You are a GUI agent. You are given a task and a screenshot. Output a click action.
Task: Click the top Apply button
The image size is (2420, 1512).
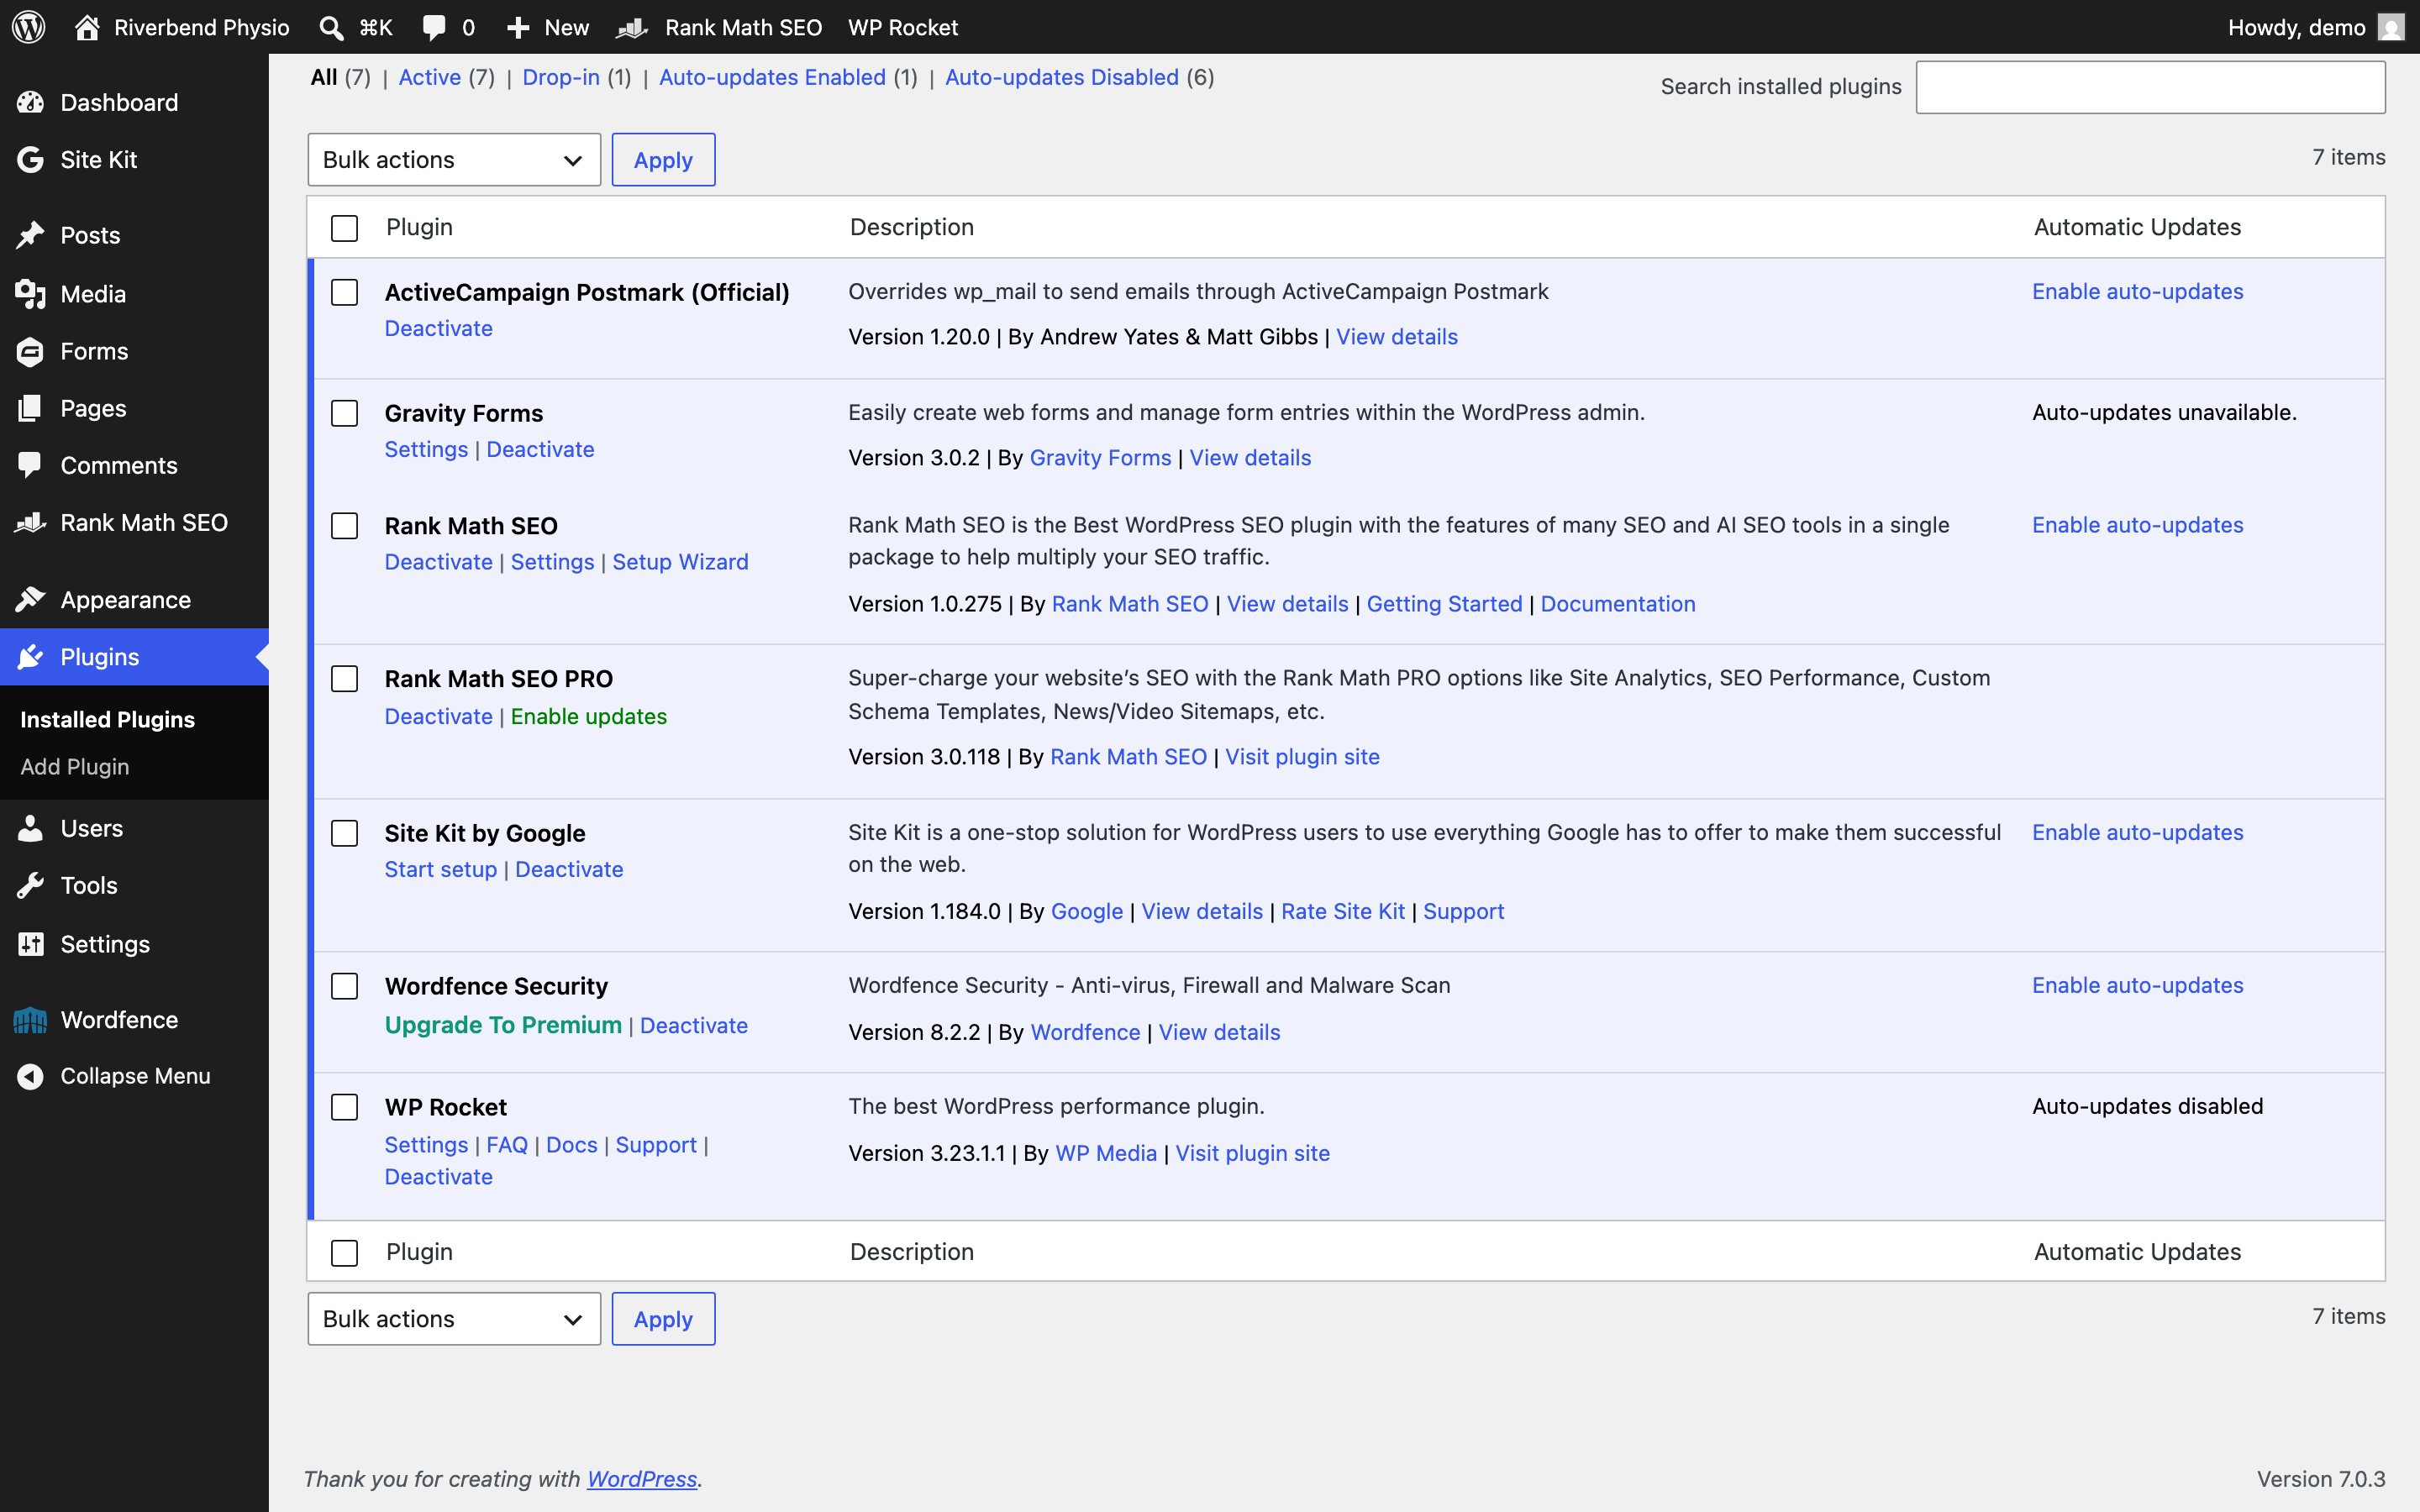[x=664, y=160]
